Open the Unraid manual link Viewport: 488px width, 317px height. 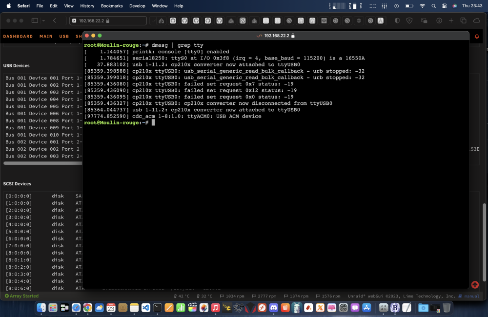coord(471,296)
